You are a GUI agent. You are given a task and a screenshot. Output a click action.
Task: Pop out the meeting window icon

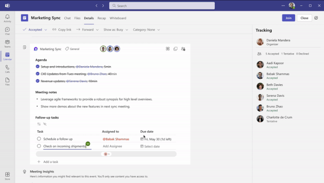click(316, 18)
